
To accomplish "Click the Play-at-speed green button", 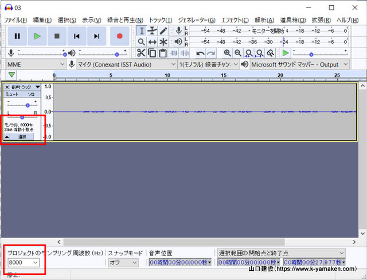I will click(x=286, y=53).
